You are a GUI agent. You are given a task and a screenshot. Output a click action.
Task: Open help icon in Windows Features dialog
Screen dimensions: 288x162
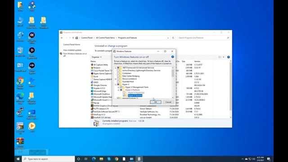[x=173, y=57]
